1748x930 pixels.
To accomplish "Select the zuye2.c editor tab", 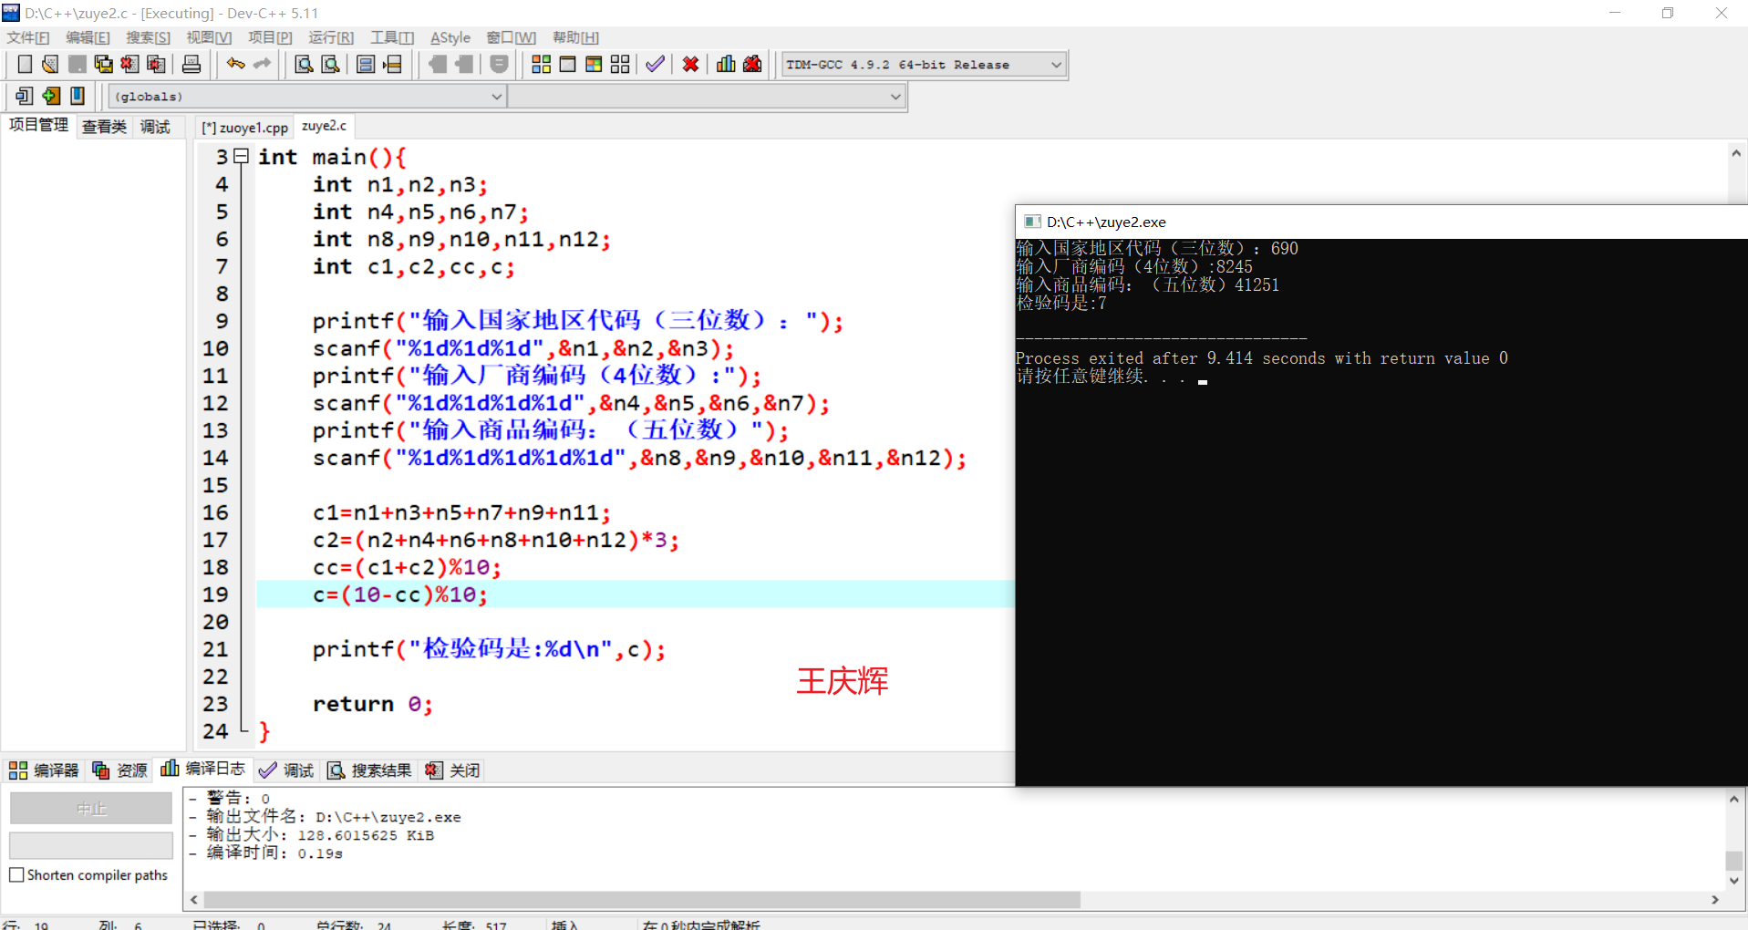I will tap(325, 126).
